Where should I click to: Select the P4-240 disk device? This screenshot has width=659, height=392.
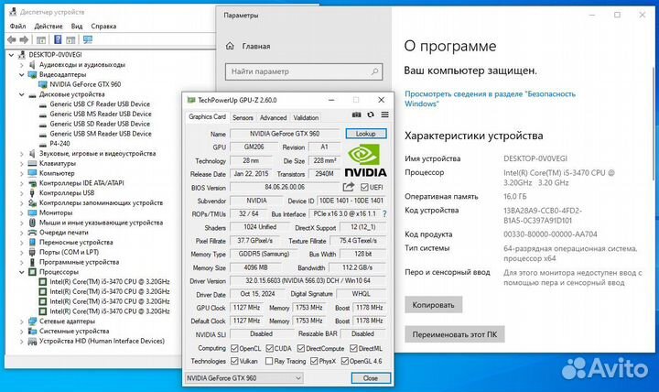click(x=59, y=144)
